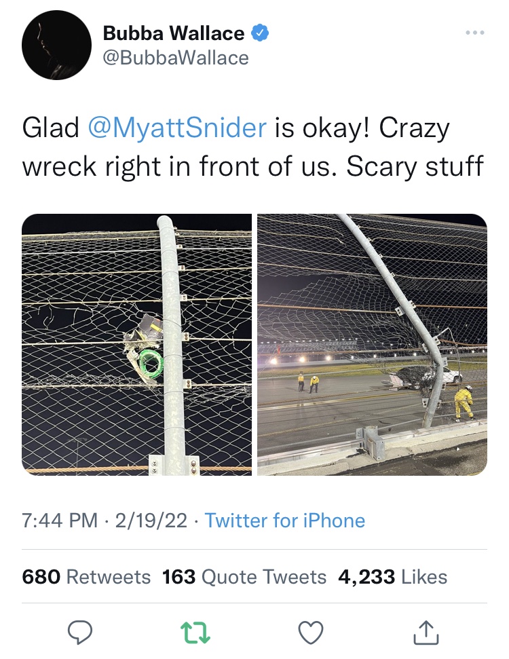Open the right photo of bent pole
Viewport: 509px width, 659px height.
coord(372,345)
